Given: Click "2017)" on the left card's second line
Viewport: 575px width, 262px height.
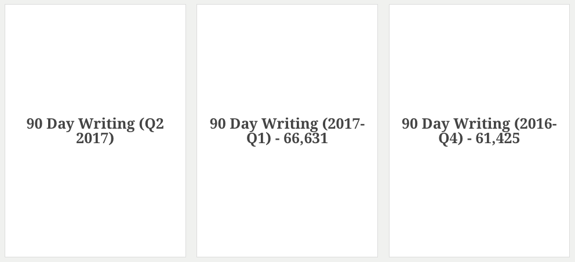Looking at the screenshot, I should [x=95, y=139].
